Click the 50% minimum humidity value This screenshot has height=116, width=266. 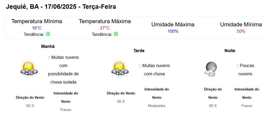tap(241, 31)
